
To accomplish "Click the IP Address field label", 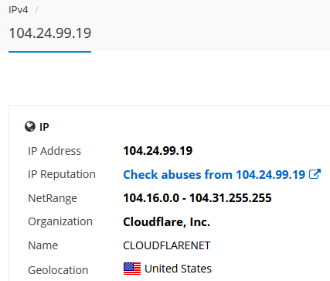I will pyautogui.click(x=54, y=151).
